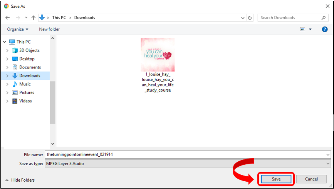Open the recent locations dropdown arrow
The height and width of the screenshot is (189, 334).
[26, 18]
